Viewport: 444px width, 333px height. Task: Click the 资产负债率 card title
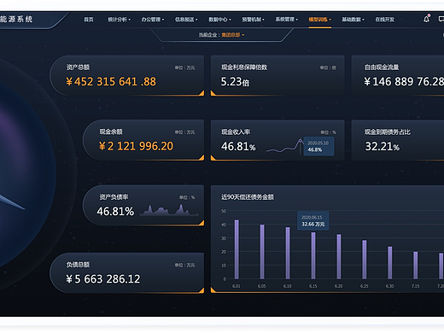114,197
